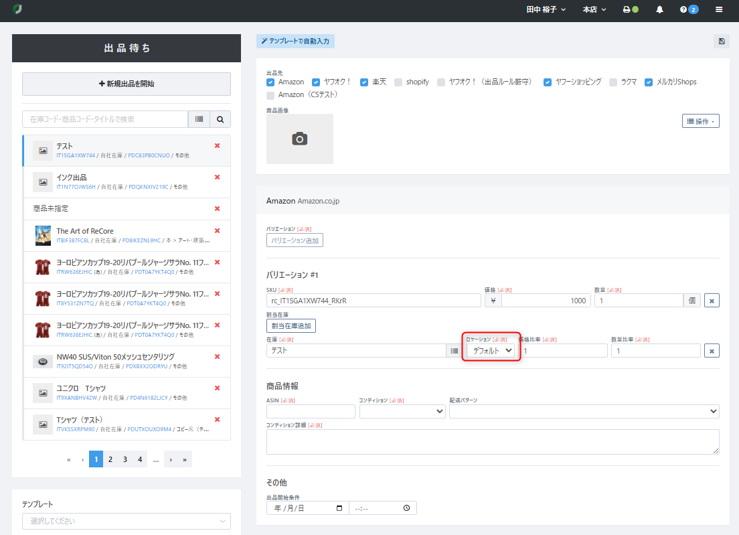739x535 pixels.
Task: Click barcode scan icon in search bar
Action: (199, 119)
